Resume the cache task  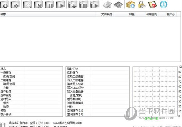click(60, 5)
